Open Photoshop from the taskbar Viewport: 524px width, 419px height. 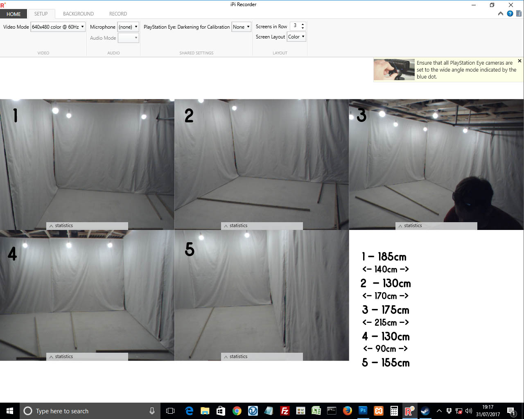(x=363, y=411)
